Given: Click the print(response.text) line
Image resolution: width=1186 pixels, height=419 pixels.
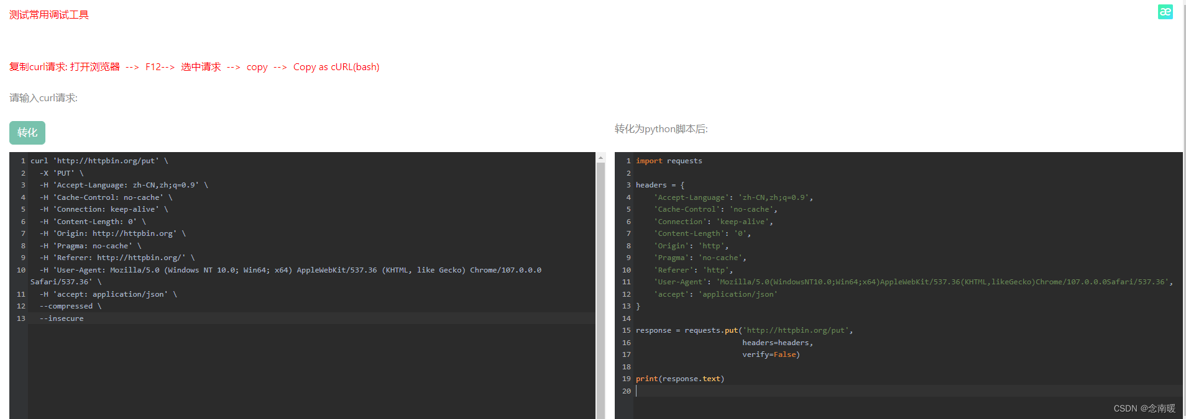Looking at the screenshot, I should click(680, 379).
